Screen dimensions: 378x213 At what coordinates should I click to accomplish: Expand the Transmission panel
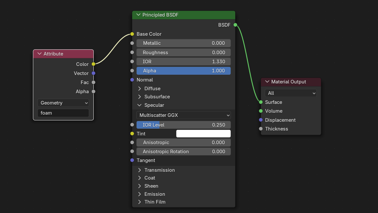(139, 170)
